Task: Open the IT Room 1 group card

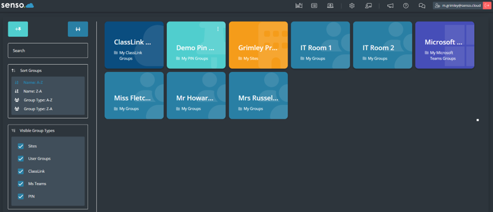Action: (320, 45)
